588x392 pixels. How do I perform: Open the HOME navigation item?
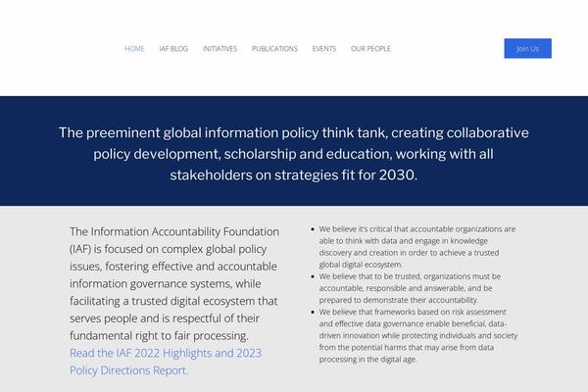coord(134,49)
